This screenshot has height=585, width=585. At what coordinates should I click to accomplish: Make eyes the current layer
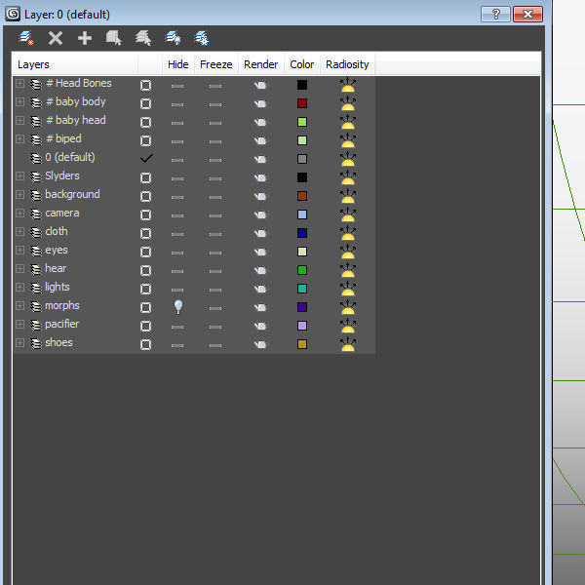(x=146, y=252)
